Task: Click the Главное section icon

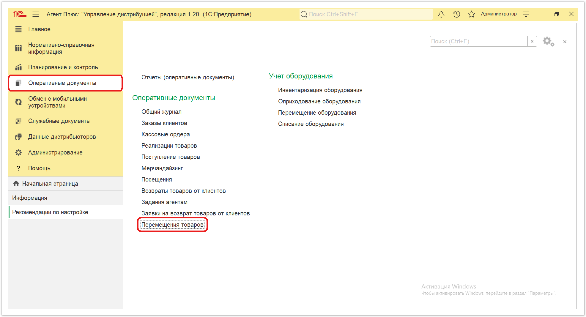Action: 18,29
